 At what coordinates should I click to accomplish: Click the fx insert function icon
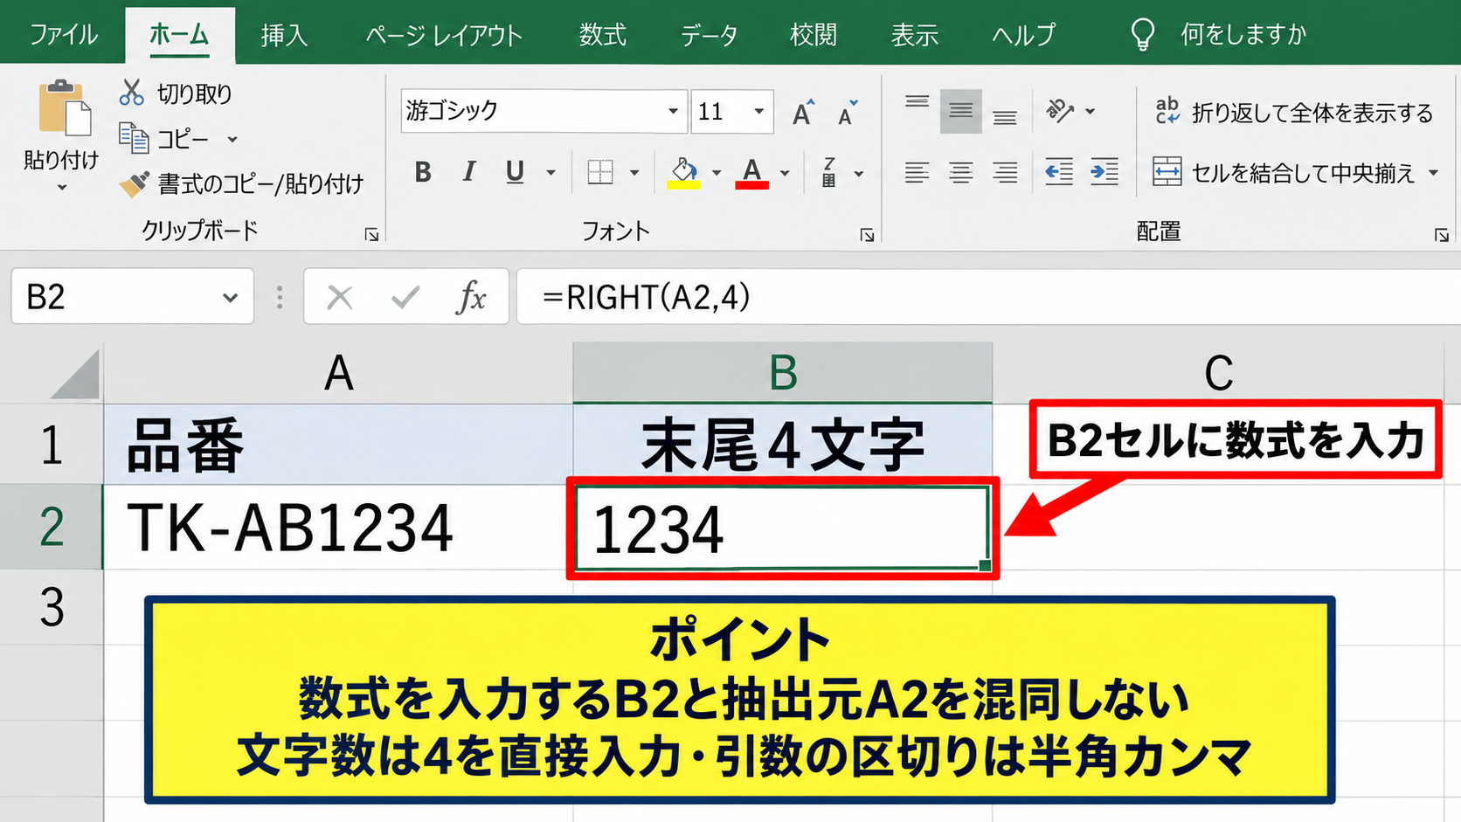471,298
